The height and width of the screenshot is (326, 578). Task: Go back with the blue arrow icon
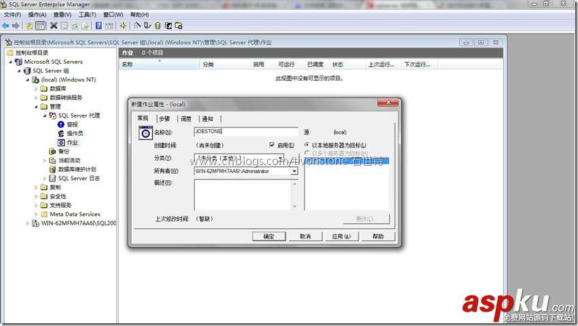[5, 25]
